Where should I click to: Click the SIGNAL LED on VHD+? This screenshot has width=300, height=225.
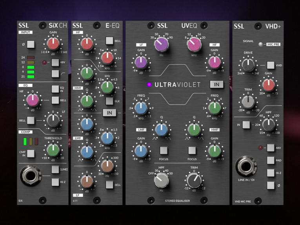coord(260,44)
